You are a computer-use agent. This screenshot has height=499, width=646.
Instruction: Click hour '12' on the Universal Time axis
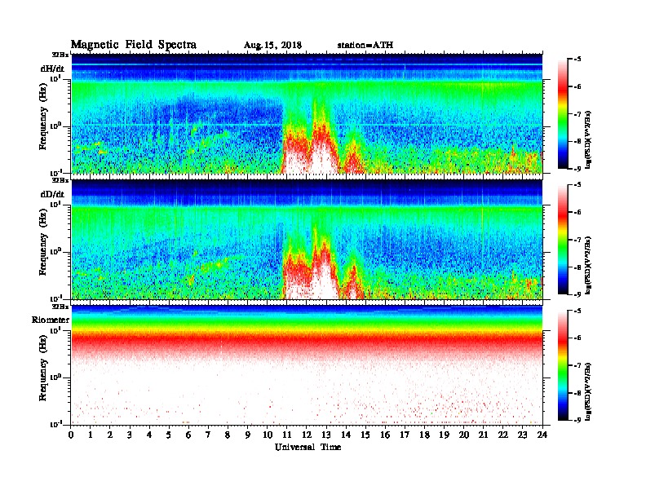pyautogui.click(x=307, y=435)
